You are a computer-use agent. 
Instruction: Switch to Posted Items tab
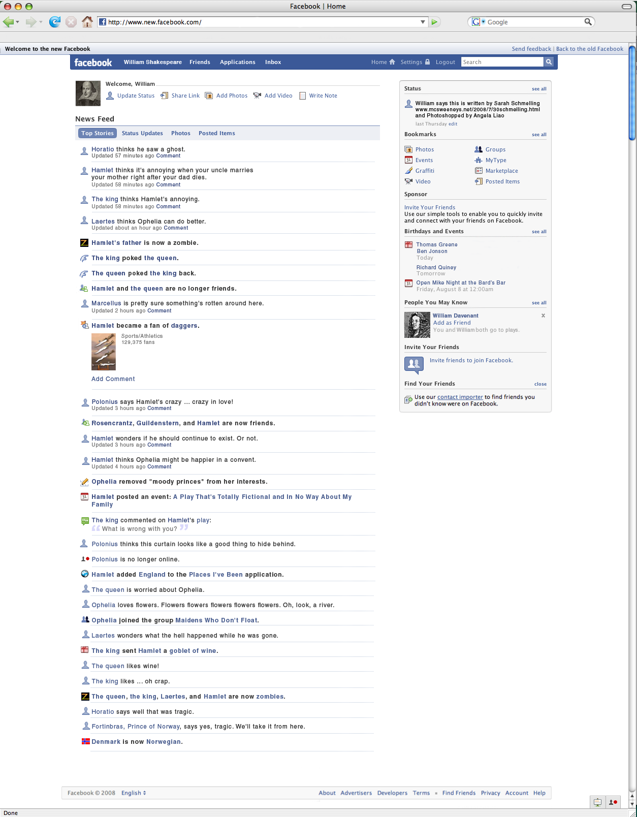[217, 133]
